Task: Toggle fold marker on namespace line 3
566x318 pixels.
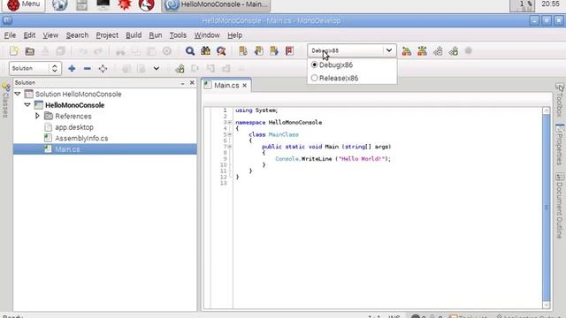Action: pyautogui.click(x=230, y=123)
